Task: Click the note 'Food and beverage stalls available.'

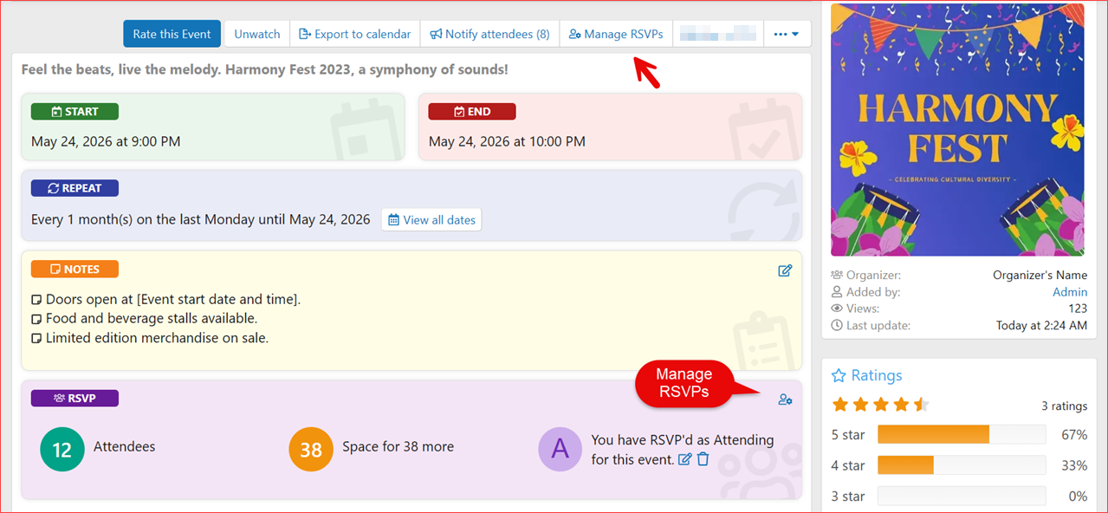Action: (x=152, y=319)
